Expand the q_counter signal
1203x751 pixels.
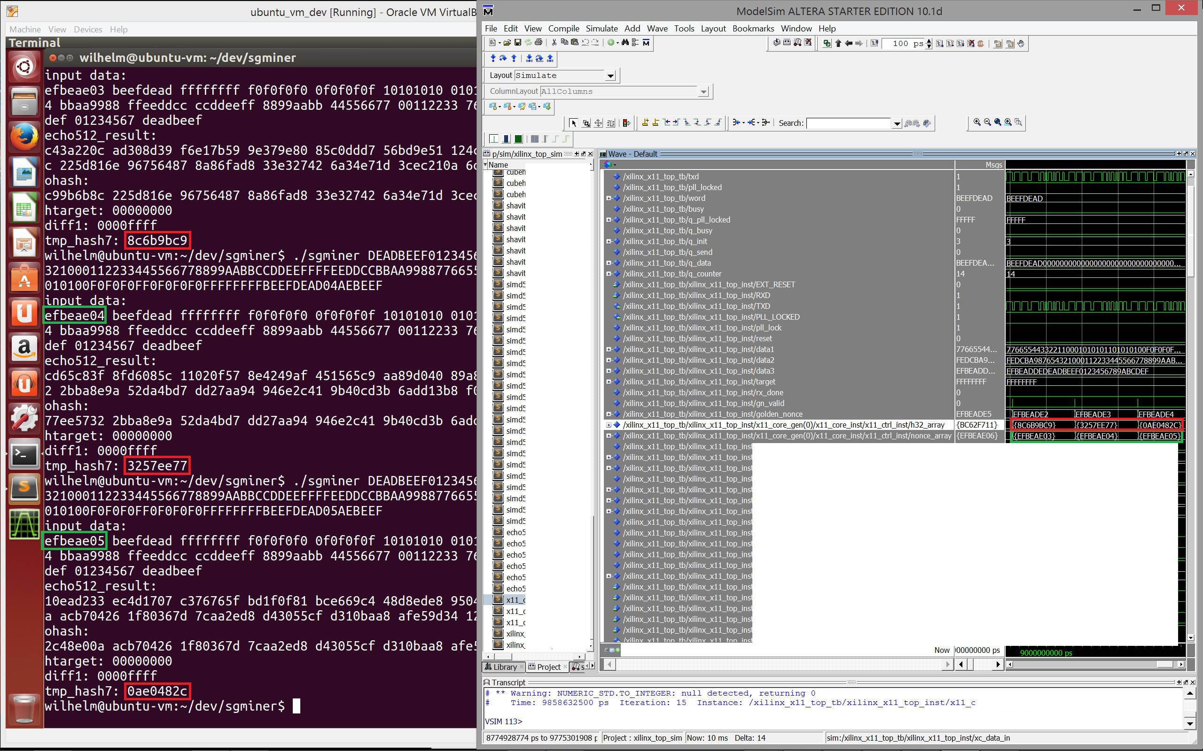click(609, 274)
